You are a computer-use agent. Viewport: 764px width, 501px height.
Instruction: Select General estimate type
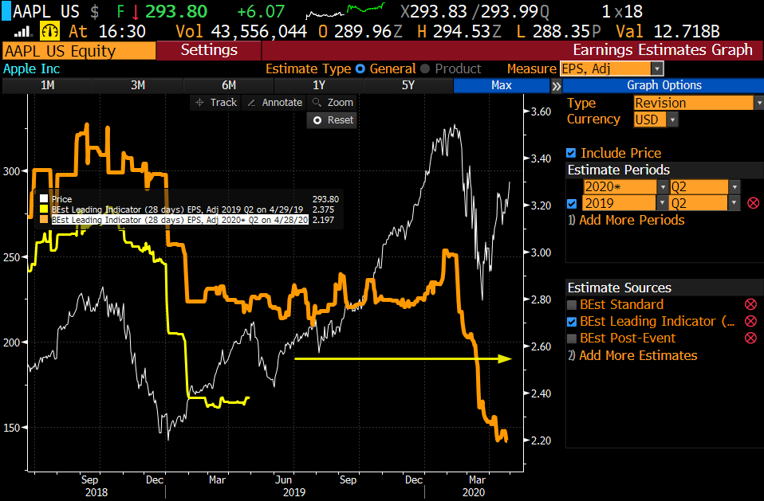pyautogui.click(x=360, y=68)
